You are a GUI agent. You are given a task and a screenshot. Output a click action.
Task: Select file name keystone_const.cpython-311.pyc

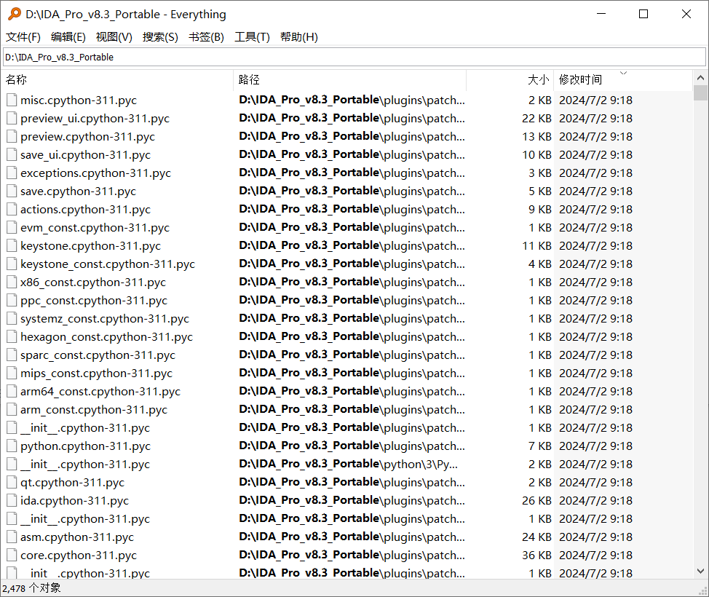pos(108,264)
